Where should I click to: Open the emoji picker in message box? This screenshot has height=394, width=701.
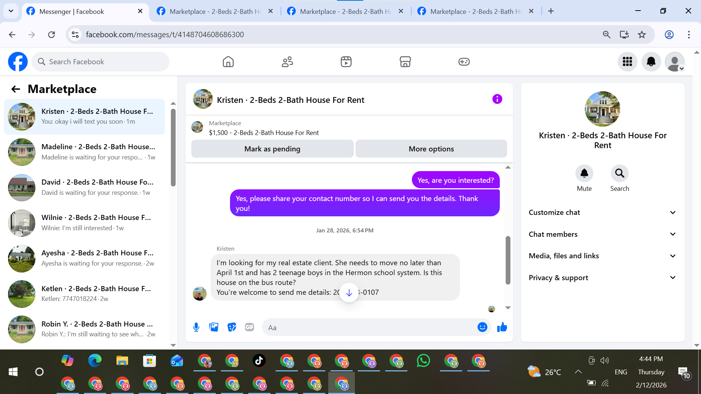(482, 327)
